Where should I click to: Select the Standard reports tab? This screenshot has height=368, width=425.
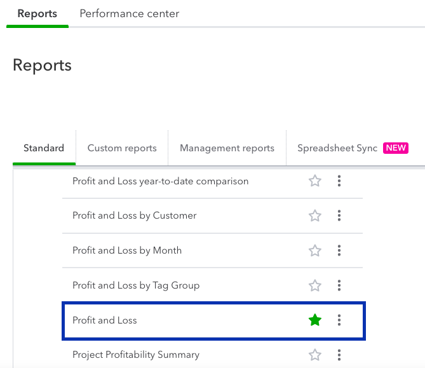pyautogui.click(x=44, y=148)
